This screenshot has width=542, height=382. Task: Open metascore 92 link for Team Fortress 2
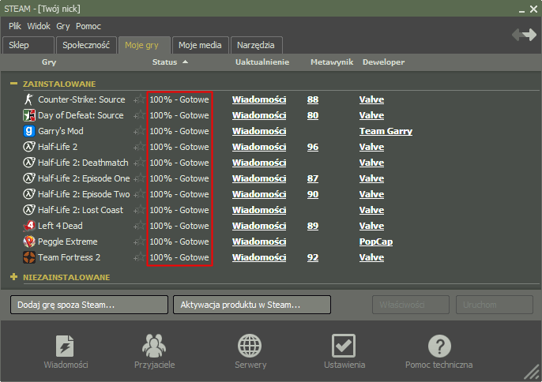(313, 257)
